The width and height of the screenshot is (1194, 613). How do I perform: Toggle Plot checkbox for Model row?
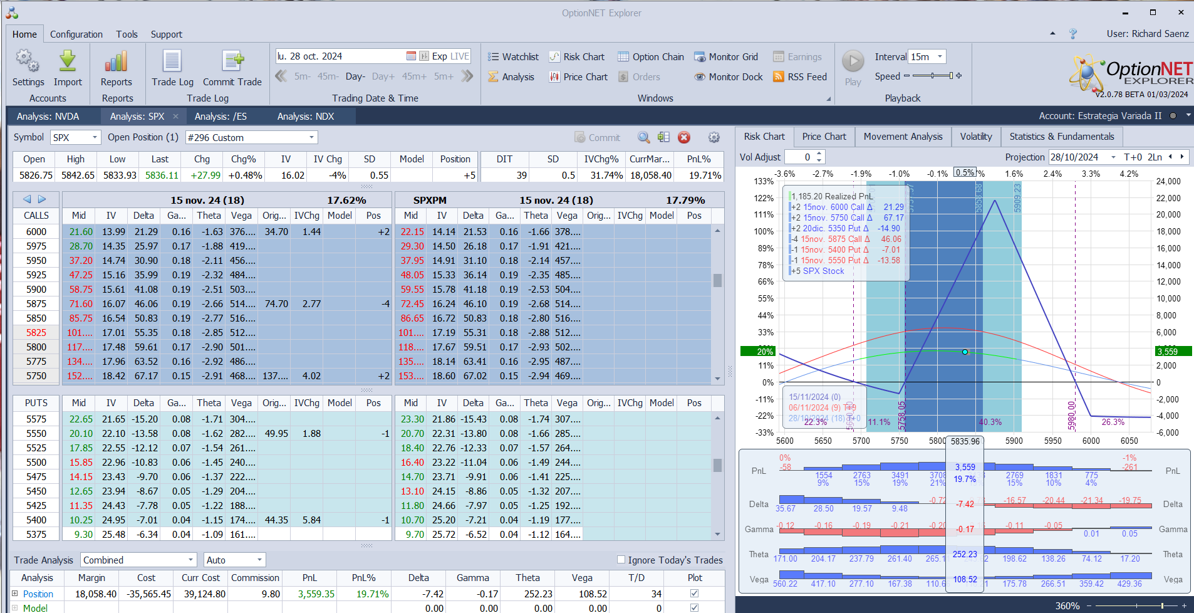[694, 607]
